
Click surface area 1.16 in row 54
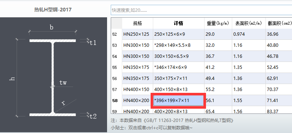(x=248, y=56)
